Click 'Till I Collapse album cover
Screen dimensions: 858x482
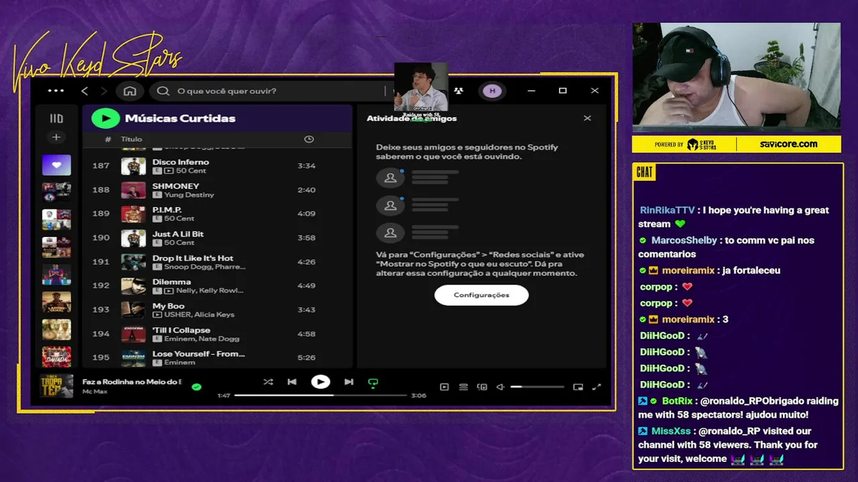[133, 334]
